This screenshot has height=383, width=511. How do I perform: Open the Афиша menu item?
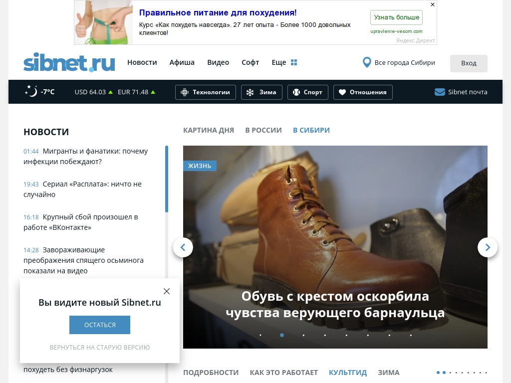(x=182, y=62)
